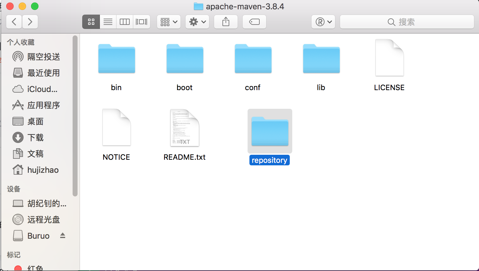Viewport: 479px width, 271px height.
Task: Click the README.txt file name
Action: (x=185, y=157)
